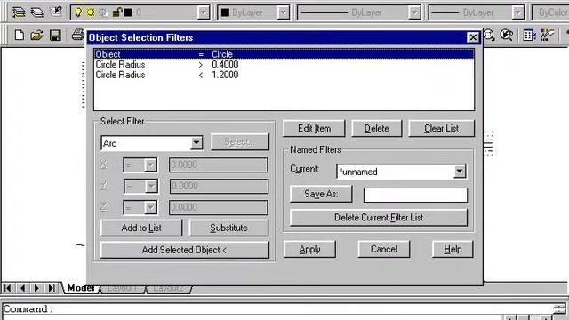The width and height of the screenshot is (569, 320).
Task: Click the Y value field
Action: point(219,186)
